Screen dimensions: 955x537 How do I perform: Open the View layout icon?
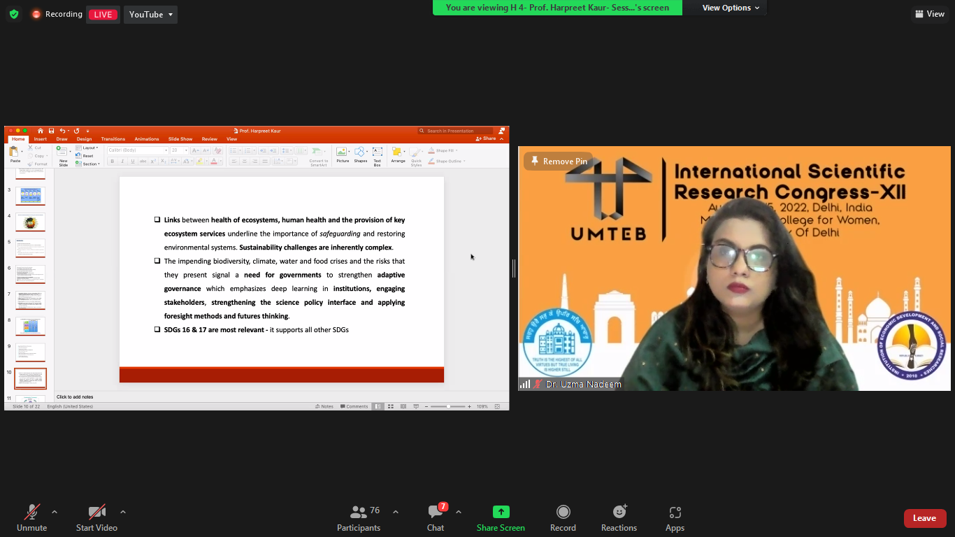[x=929, y=14]
